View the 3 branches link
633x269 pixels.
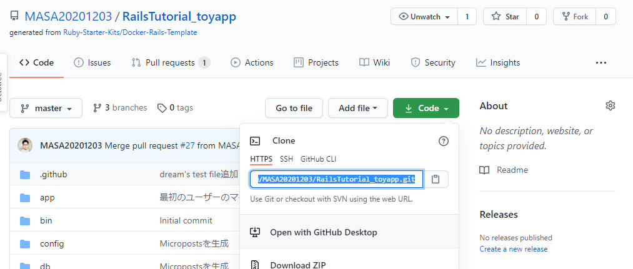pos(120,108)
